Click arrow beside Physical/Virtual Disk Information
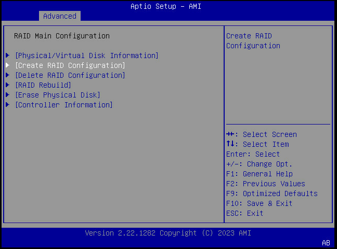 coord(7,56)
